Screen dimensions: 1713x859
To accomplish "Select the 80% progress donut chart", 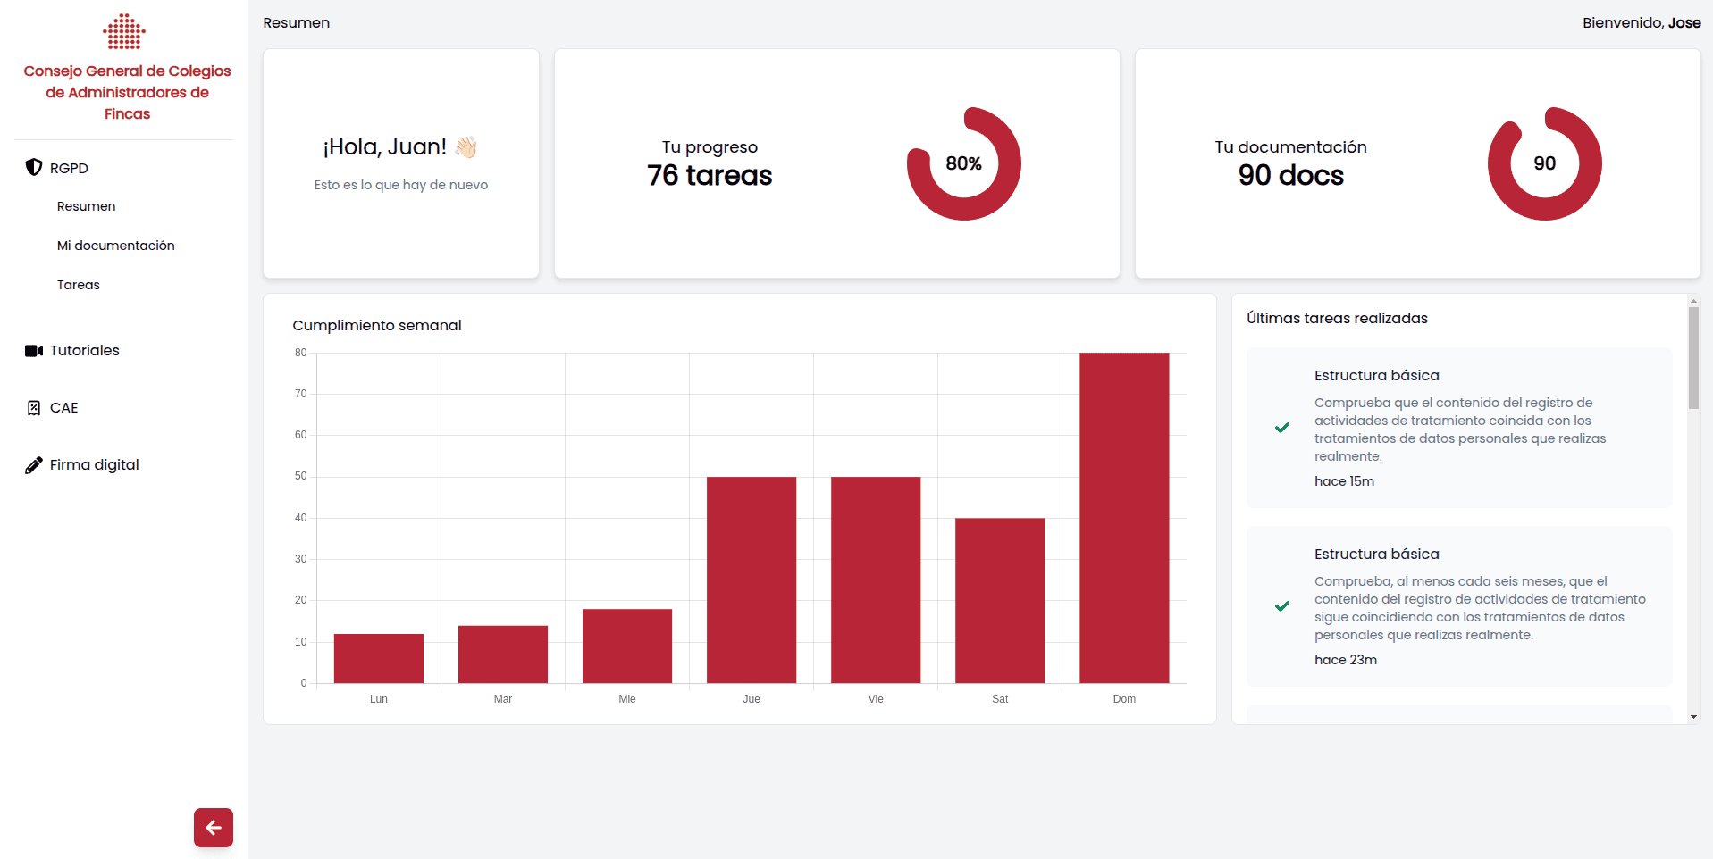I will [x=963, y=163].
